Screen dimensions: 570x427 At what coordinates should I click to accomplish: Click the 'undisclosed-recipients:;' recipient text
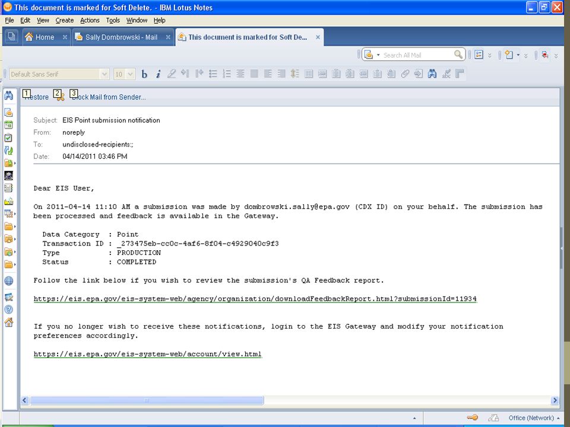pyautogui.click(x=98, y=144)
